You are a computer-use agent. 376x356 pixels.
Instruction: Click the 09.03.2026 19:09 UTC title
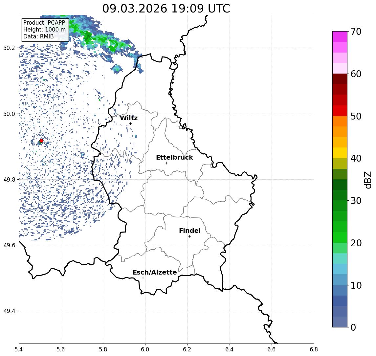tap(166, 9)
